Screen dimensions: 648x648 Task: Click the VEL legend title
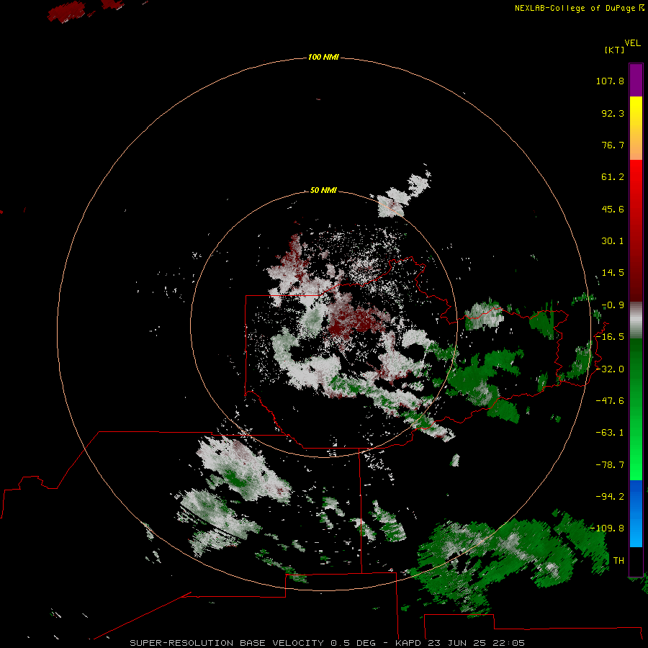[x=633, y=43]
